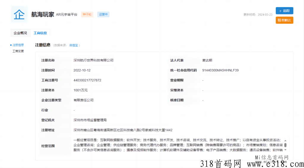Click the registered capital value 1001万元

coord(81,90)
